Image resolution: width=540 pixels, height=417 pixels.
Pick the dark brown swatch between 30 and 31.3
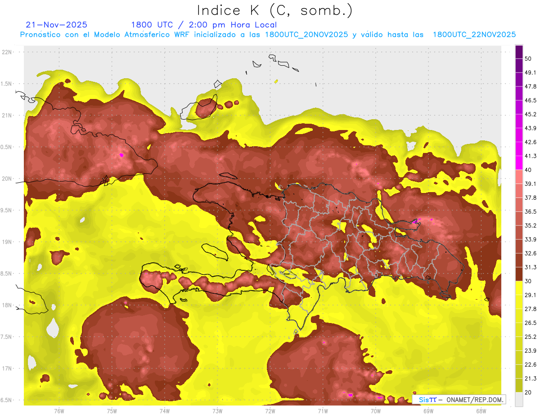519,274
